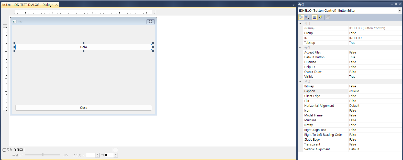Click the 투명도 transparency slider handle
The image size is (403, 160).
(43, 155)
